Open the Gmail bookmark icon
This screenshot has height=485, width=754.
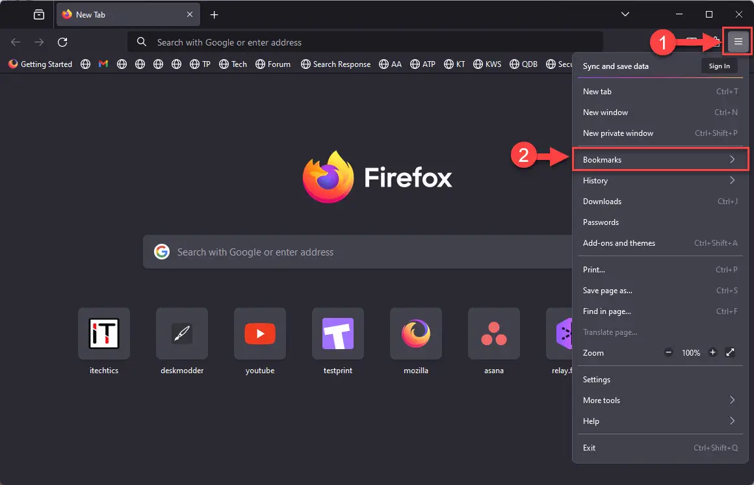click(x=103, y=64)
